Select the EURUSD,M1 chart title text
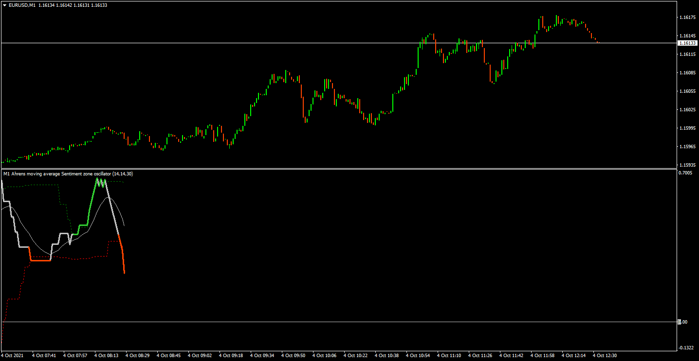The height and width of the screenshot is (361, 699). pyautogui.click(x=22, y=5)
